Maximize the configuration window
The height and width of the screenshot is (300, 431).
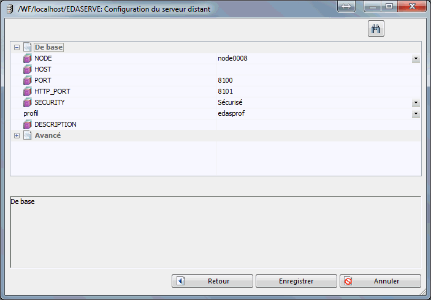click(x=389, y=6)
